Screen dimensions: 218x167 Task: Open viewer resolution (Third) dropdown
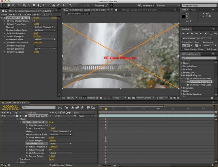coord(119,98)
